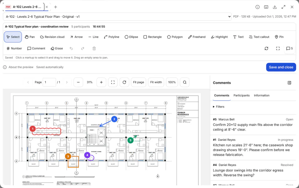The image size is (299, 188).
Task: Select markup pin number 2 on plan
Action: coord(114,119)
